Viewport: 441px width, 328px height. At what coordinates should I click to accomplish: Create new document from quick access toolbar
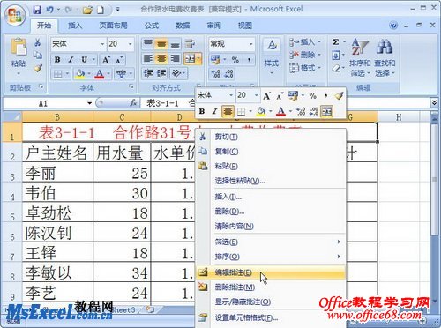click(x=101, y=11)
